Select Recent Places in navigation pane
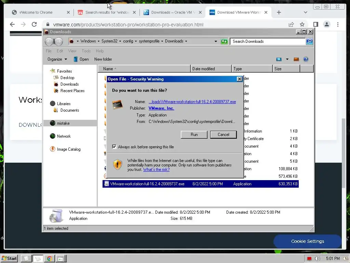 (x=72, y=90)
